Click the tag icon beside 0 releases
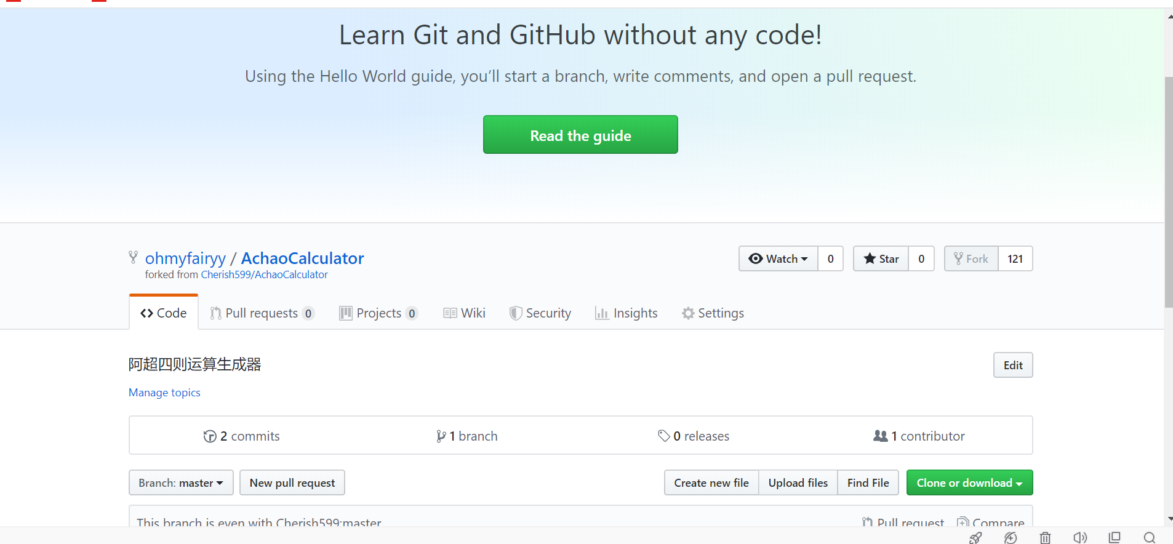1173x544 pixels. point(663,436)
